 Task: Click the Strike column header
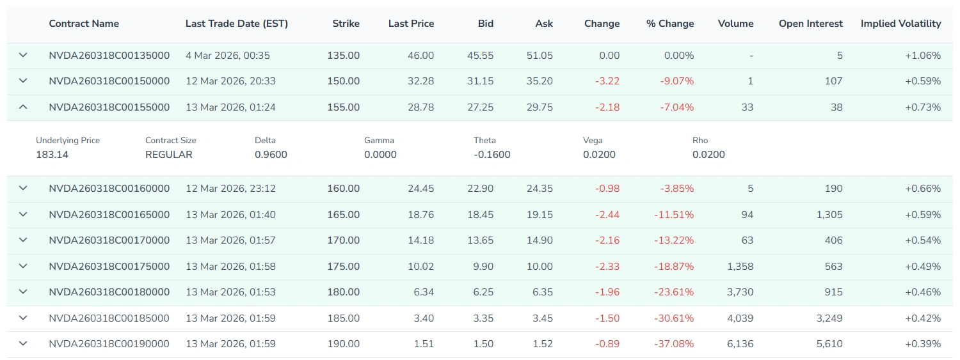click(x=346, y=24)
